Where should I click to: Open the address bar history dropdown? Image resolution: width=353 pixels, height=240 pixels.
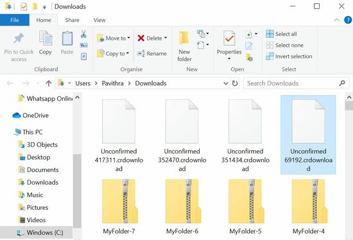point(226,83)
